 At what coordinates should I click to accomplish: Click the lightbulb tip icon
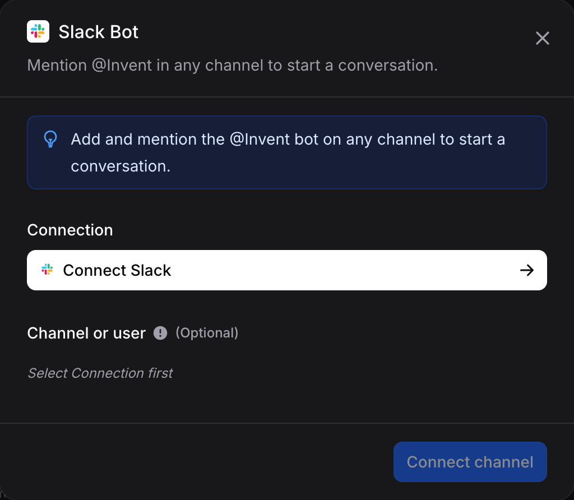tap(50, 139)
